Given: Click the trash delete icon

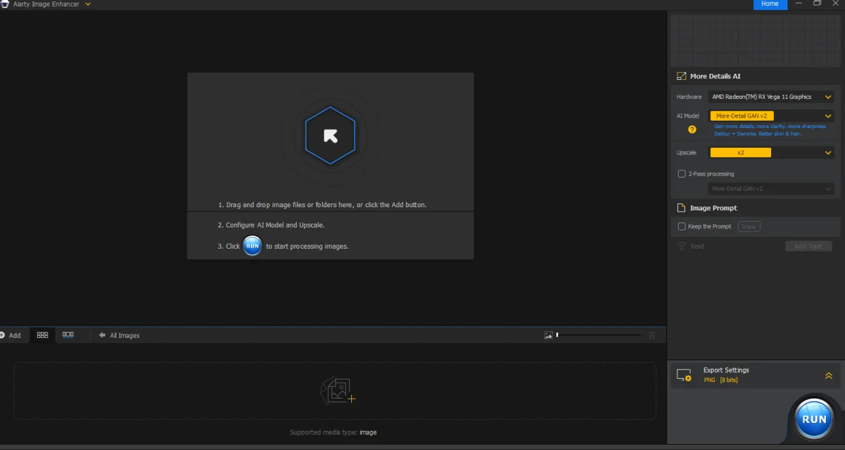Looking at the screenshot, I should tap(652, 335).
